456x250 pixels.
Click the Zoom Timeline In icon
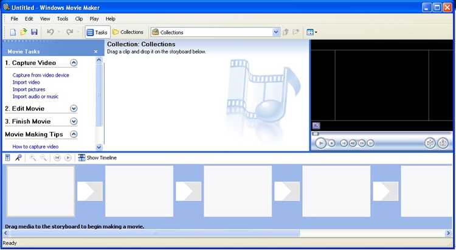click(x=33, y=158)
